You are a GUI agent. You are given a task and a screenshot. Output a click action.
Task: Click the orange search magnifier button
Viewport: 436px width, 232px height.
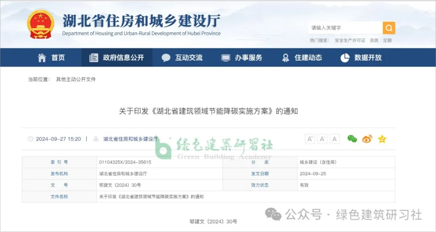[389, 28]
